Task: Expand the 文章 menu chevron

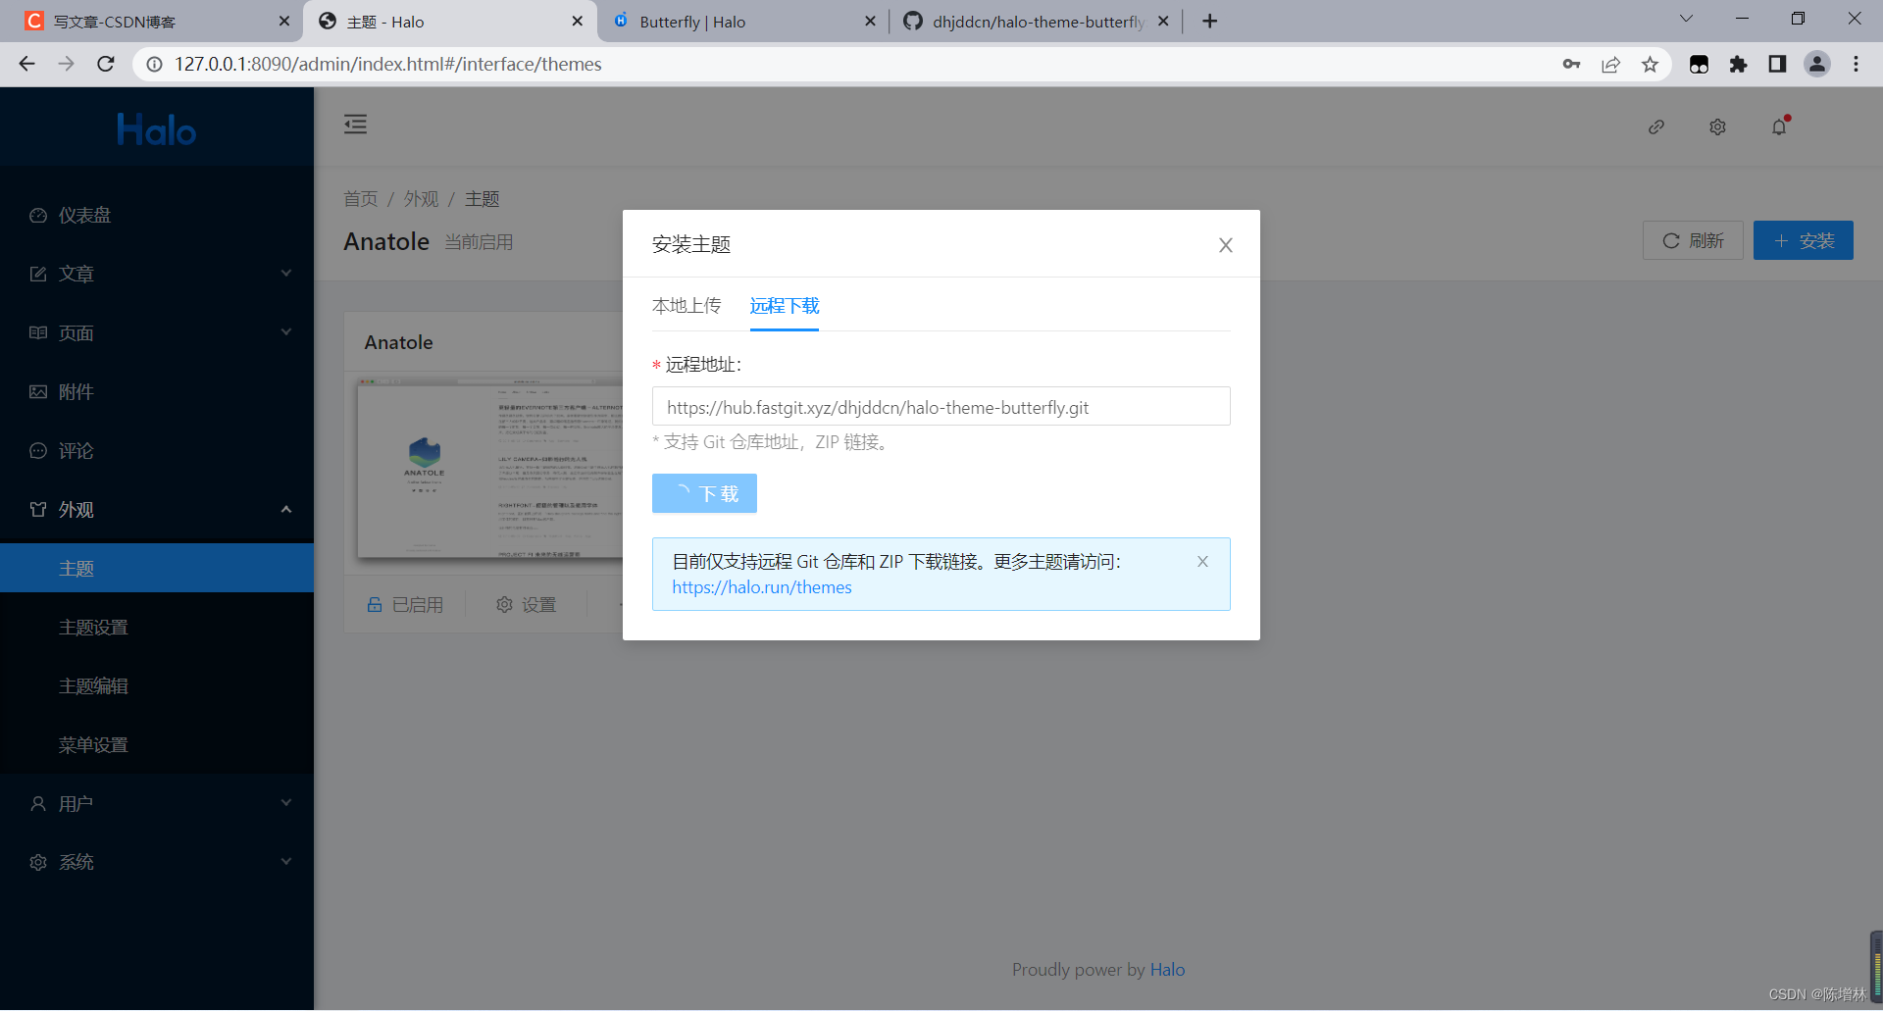Action: tap(286, 274)
